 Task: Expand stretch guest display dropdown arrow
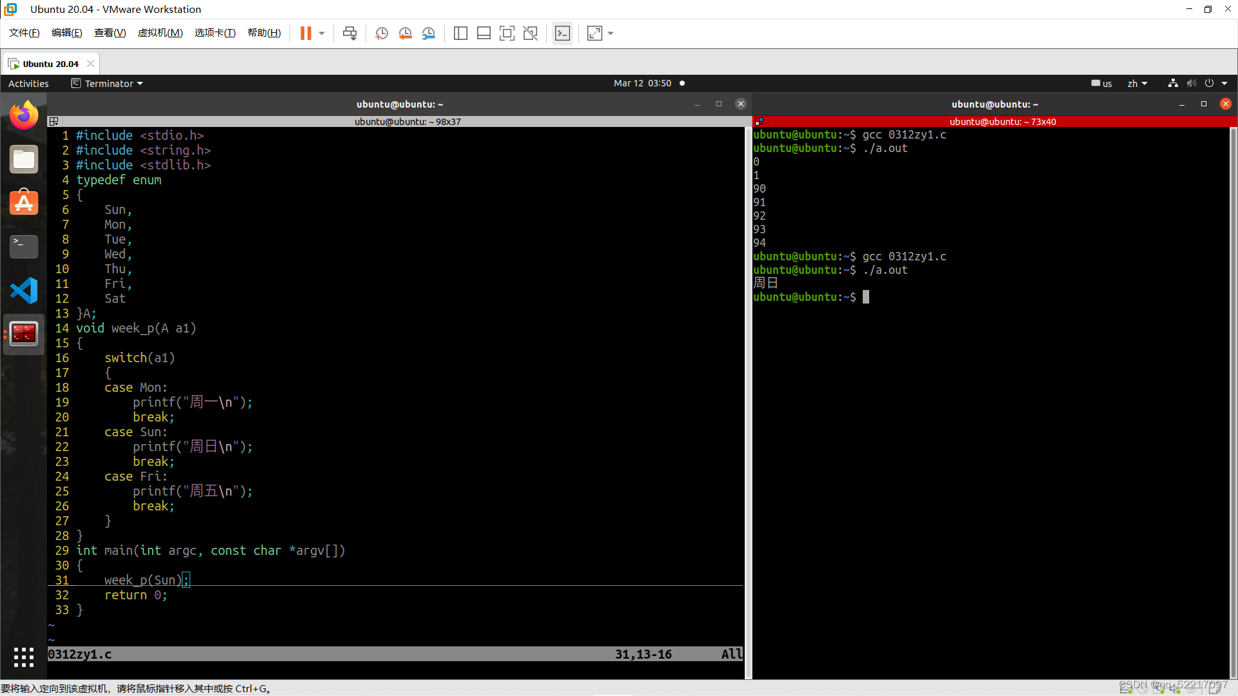611,34
